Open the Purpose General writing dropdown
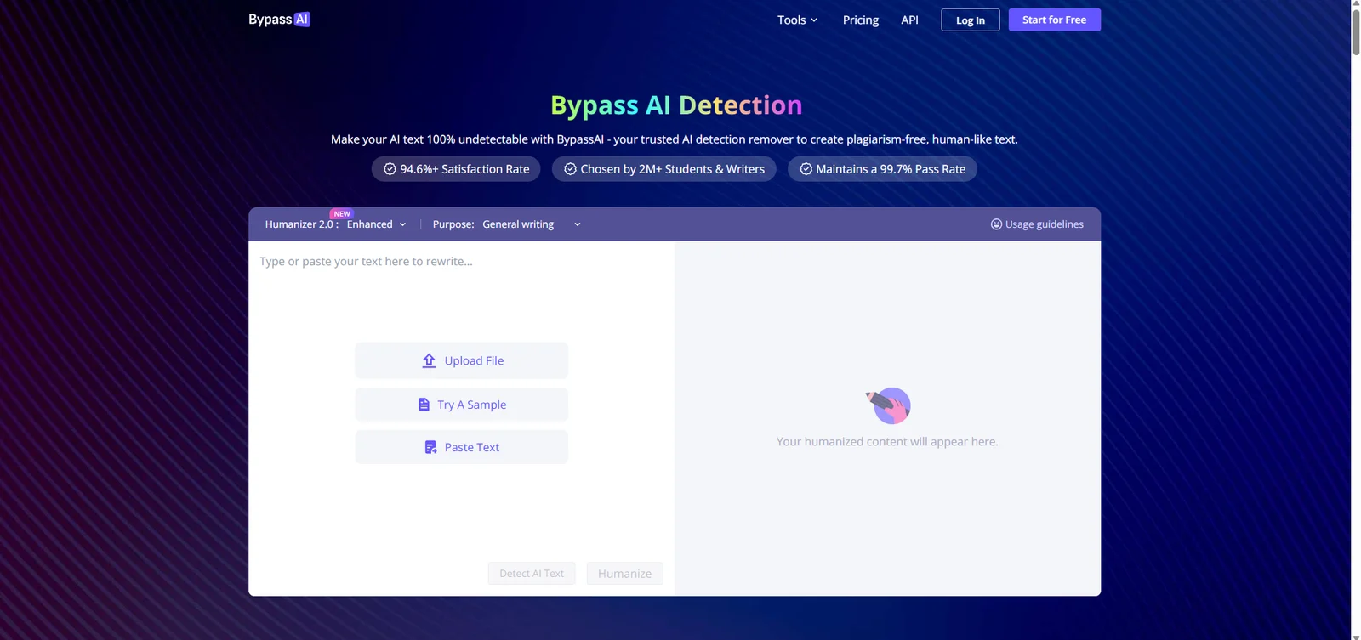Image resolution: width=1361 pixels, height=640 pixels. coord(532,224)
